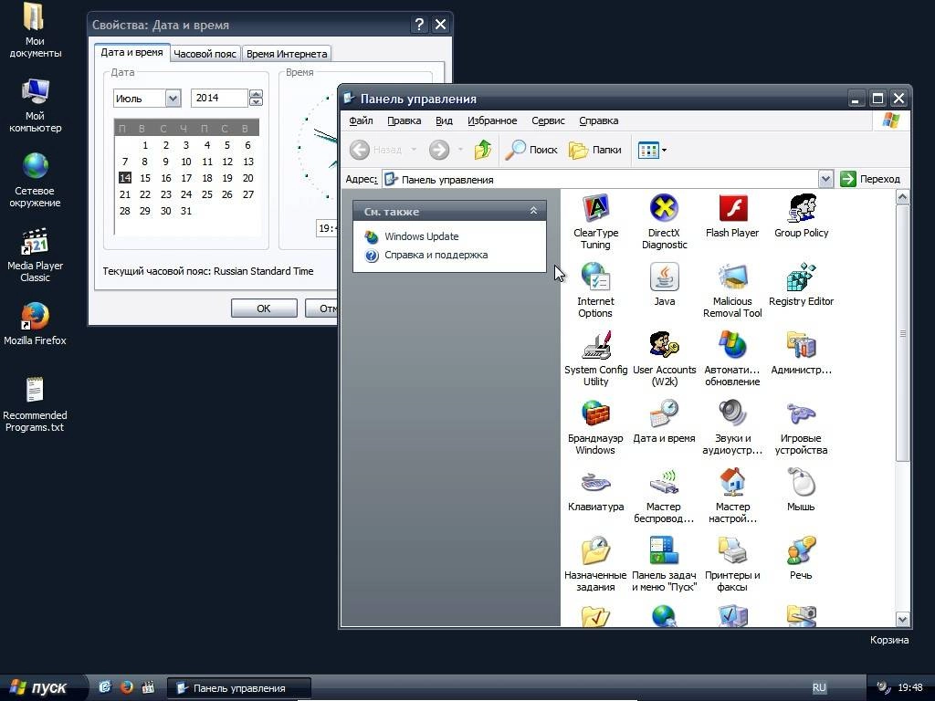935x701 pixels.
Task: Open the Избранное menu
Action: click(x=492, y=120)
